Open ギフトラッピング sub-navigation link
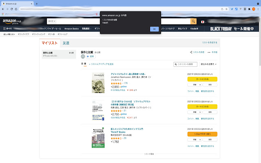Screen dimensions: 261x163 pos(39,34)
